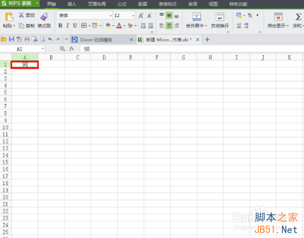Open the font name dropdown
304x238 pixels.
click(111, 16)
